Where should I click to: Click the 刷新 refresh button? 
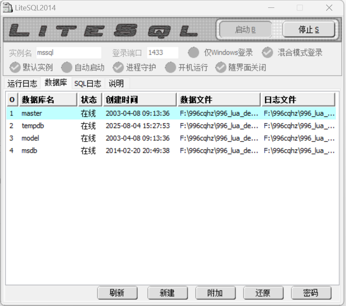117,293
